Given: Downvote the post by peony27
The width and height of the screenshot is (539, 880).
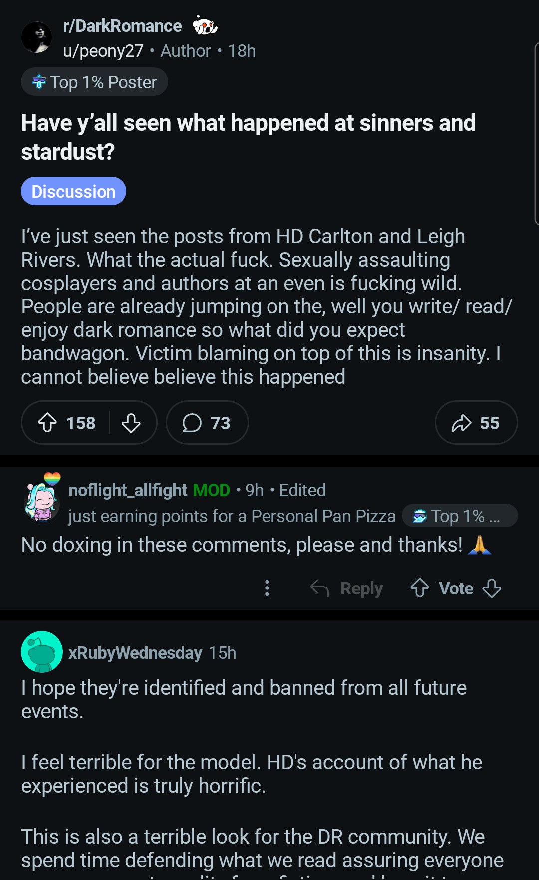Looking at the screenshot, I should [131, 423].
